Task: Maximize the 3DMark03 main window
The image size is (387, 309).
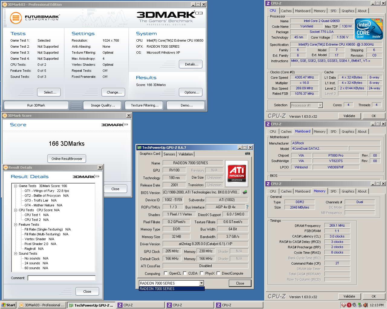Action: (198, 5)
